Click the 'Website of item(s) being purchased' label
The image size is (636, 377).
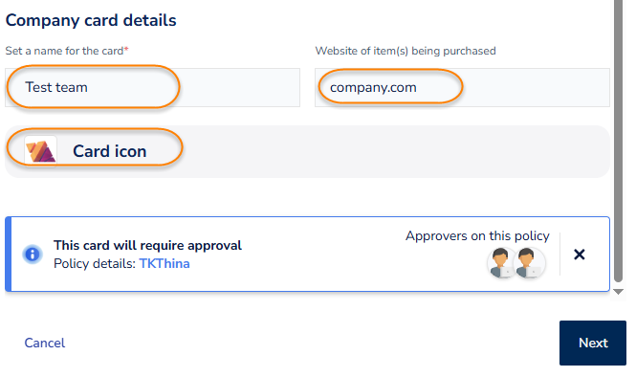[x=406, y=51]
